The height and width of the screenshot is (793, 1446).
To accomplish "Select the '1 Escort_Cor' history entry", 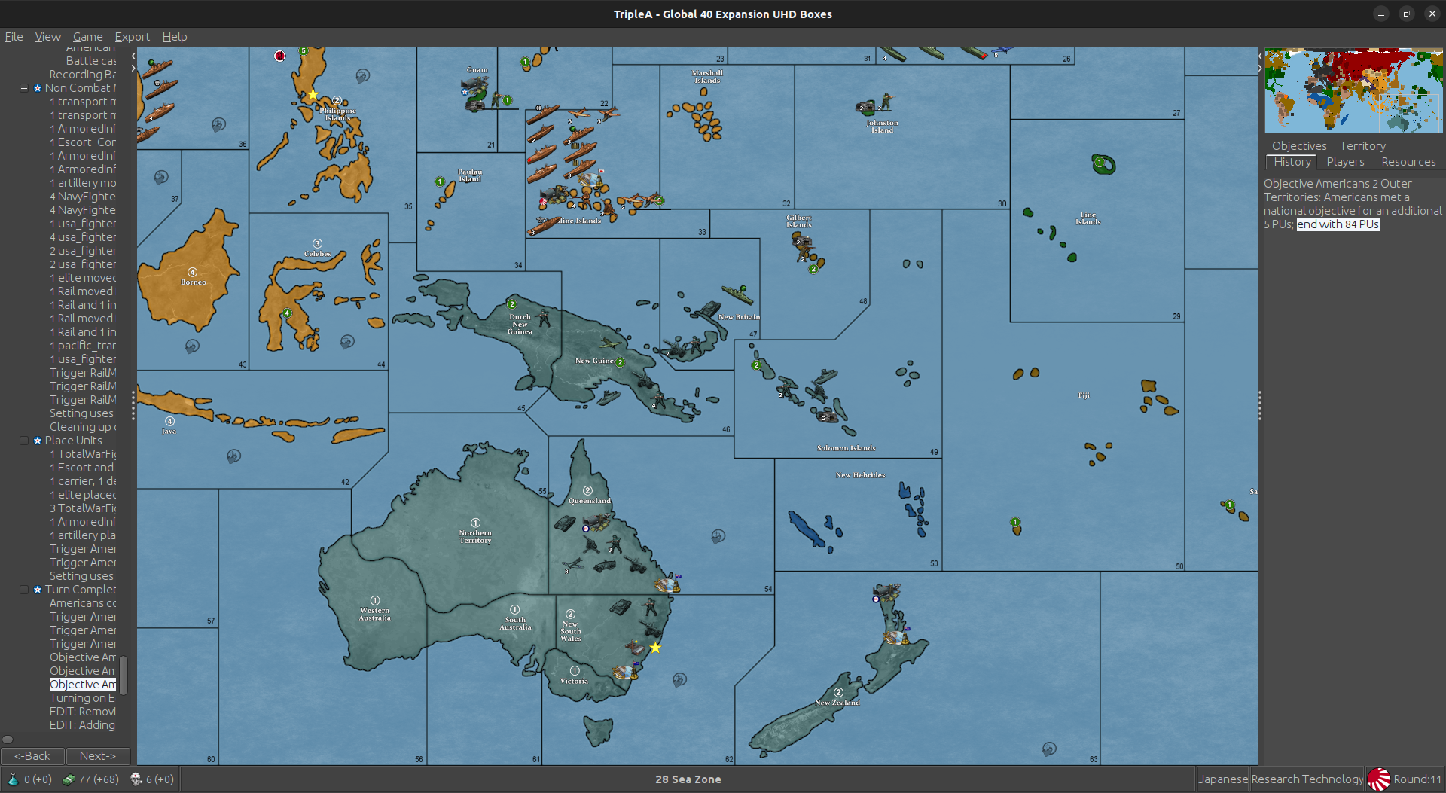I will 83,142.
